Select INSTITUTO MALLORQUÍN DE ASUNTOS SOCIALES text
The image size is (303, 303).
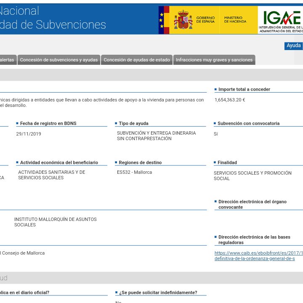click(x=55, y=222)
